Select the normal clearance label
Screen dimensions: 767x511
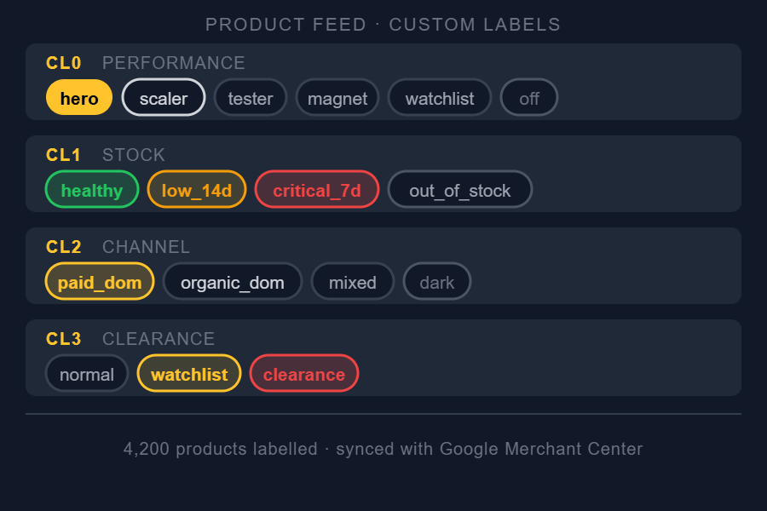87,374
